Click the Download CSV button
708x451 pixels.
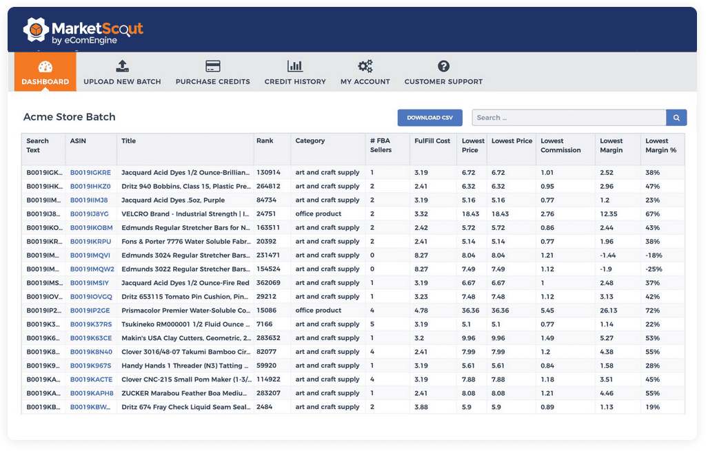click(429, 118)
